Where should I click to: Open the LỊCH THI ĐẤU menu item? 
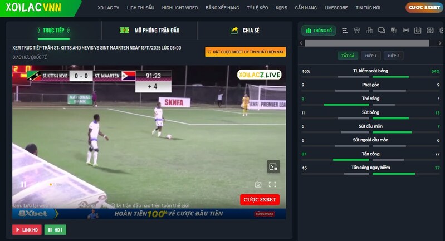pyautogui.click(x=140, y=8)
